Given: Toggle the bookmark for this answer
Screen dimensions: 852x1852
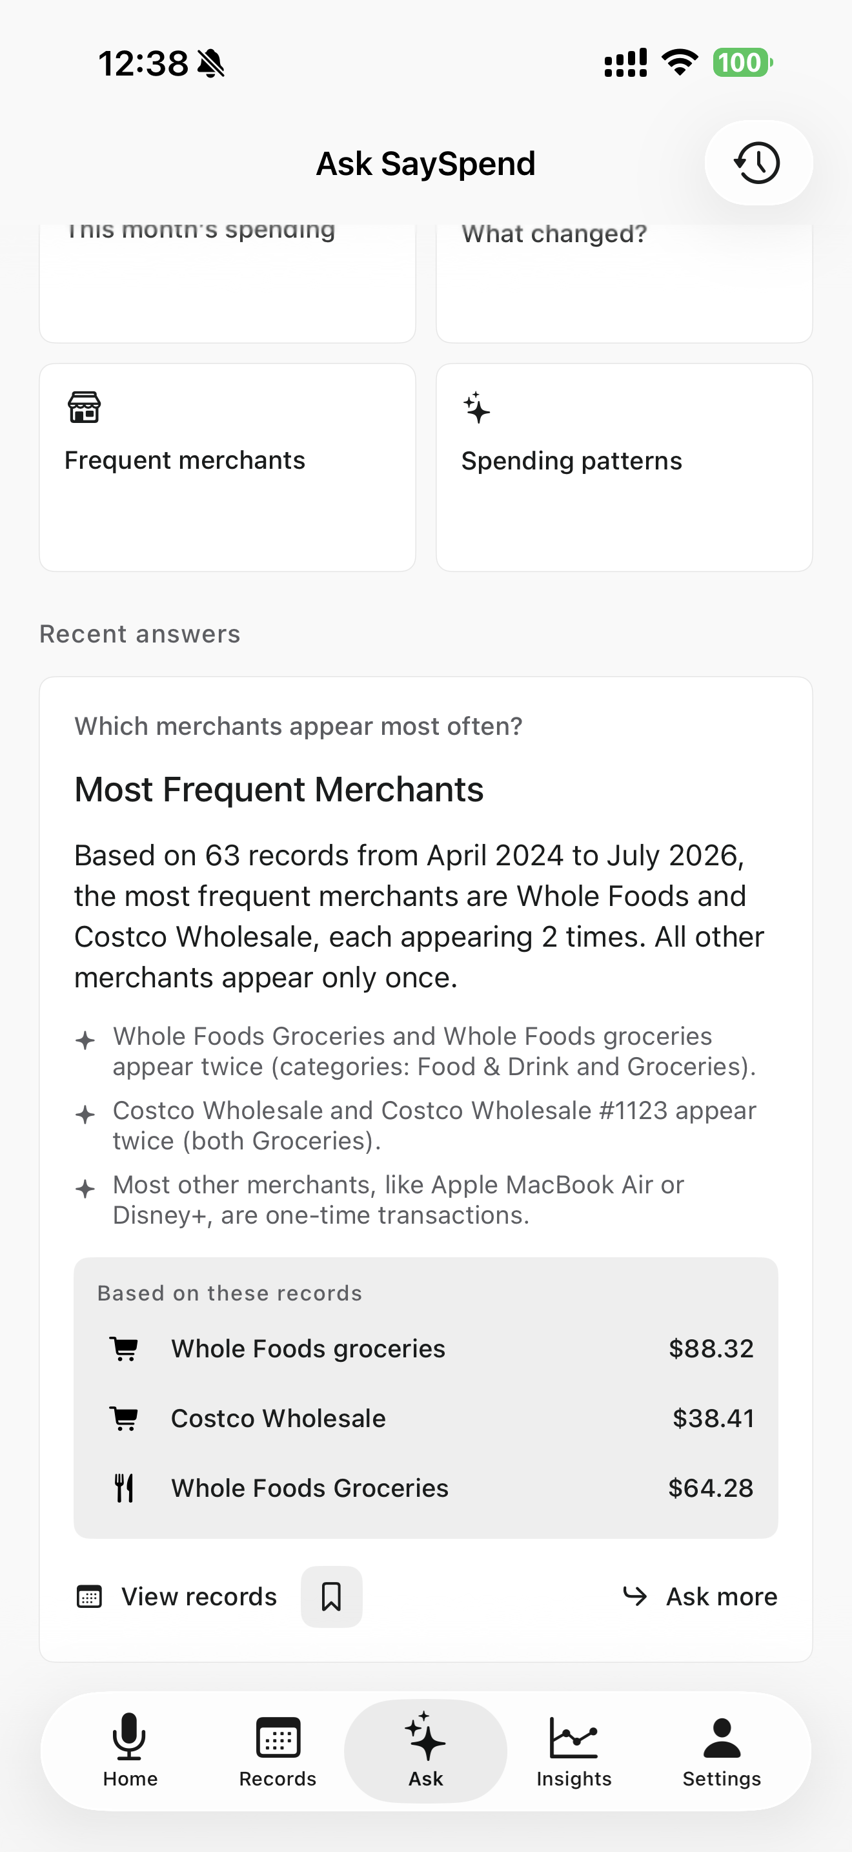Looking at the screenshot, I should [331, 1597].
